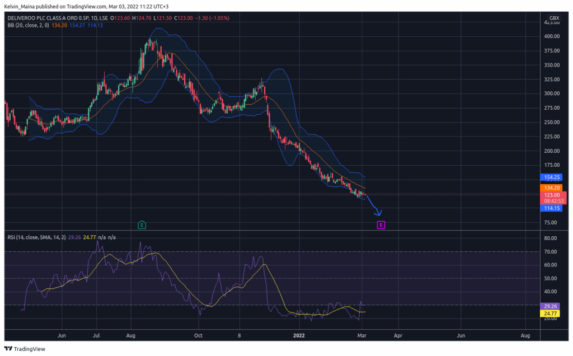Click the TradingView logo at bottom left
Image resolution: width=573 pixels, height=356 pixels.
click(25, 349)
